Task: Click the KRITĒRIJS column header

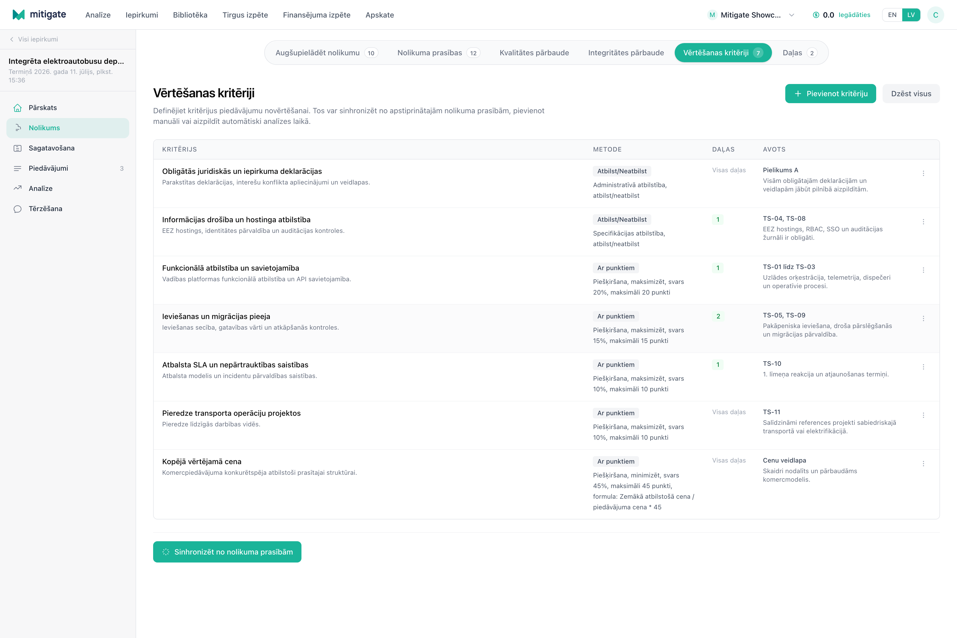Action: [179, 149]
